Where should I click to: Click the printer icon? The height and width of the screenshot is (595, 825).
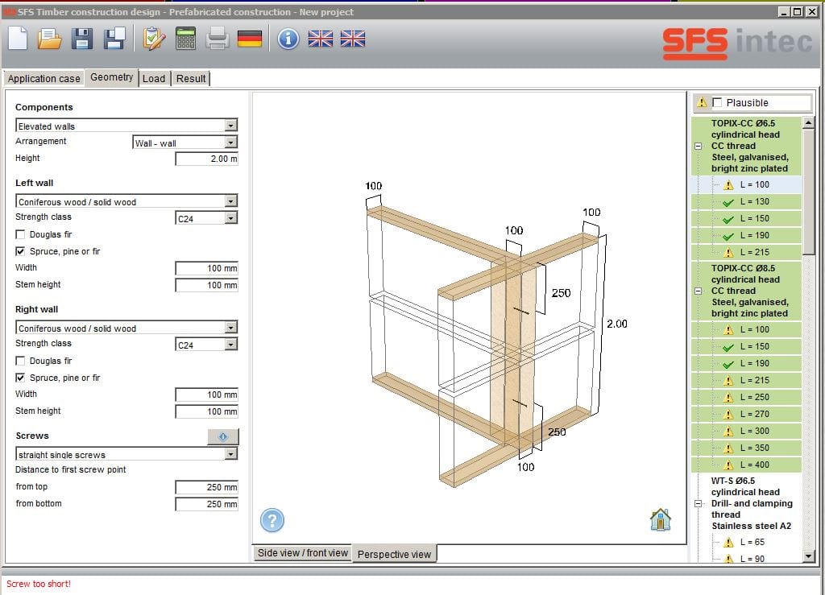click(218, 38)
